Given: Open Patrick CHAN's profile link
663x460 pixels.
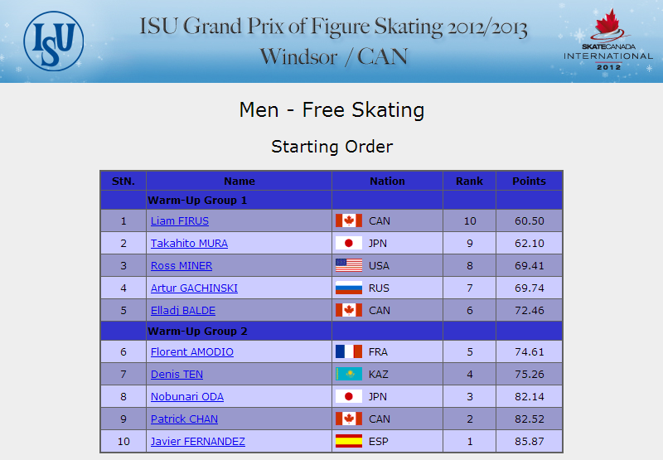Looking at the screenshot, I should pyautogui.click(x=184, y=419).
